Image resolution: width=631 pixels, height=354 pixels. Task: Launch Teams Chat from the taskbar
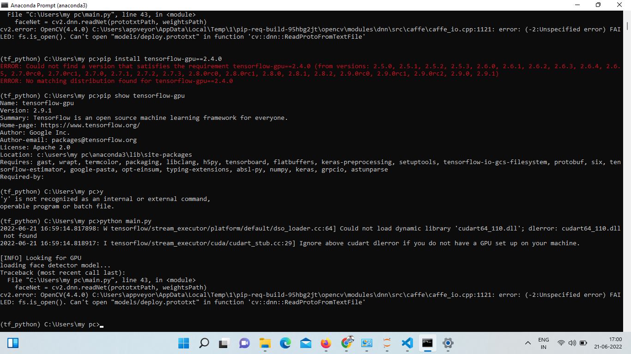(x=244, y=343)
